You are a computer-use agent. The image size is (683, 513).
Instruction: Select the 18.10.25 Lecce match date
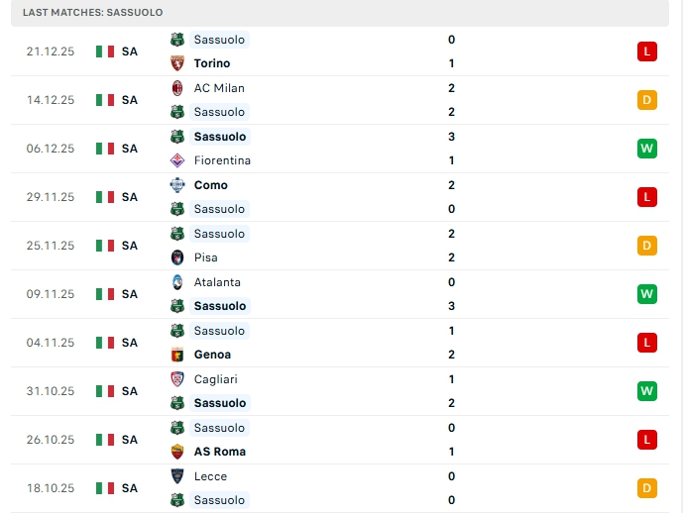[x=51, y=488]
